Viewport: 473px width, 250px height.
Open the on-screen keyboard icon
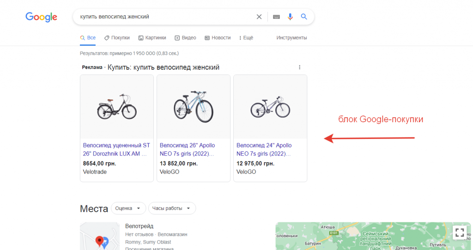click(x=276, y=17)
